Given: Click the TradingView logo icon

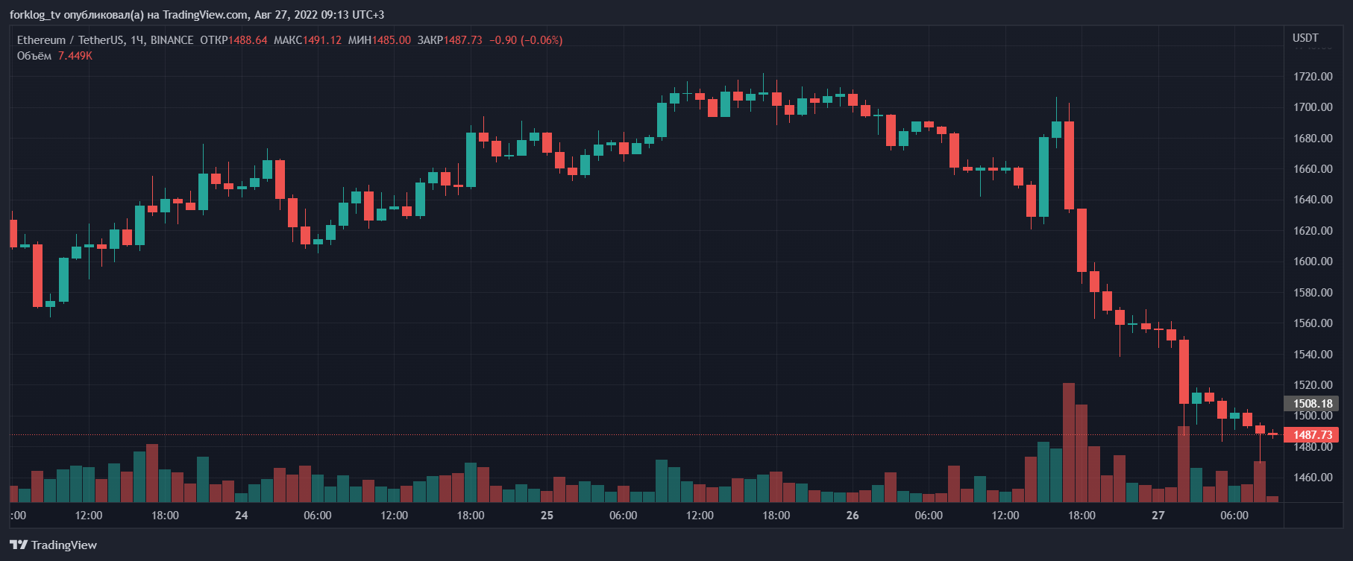Looking at the screenshot, I should coord(18,545).
